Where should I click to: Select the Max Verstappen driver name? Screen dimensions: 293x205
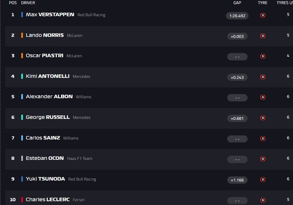(50, 15)
